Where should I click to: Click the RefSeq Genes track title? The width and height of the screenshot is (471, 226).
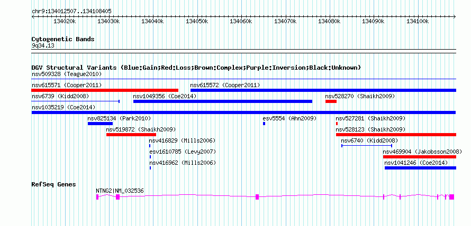[54, 184]
